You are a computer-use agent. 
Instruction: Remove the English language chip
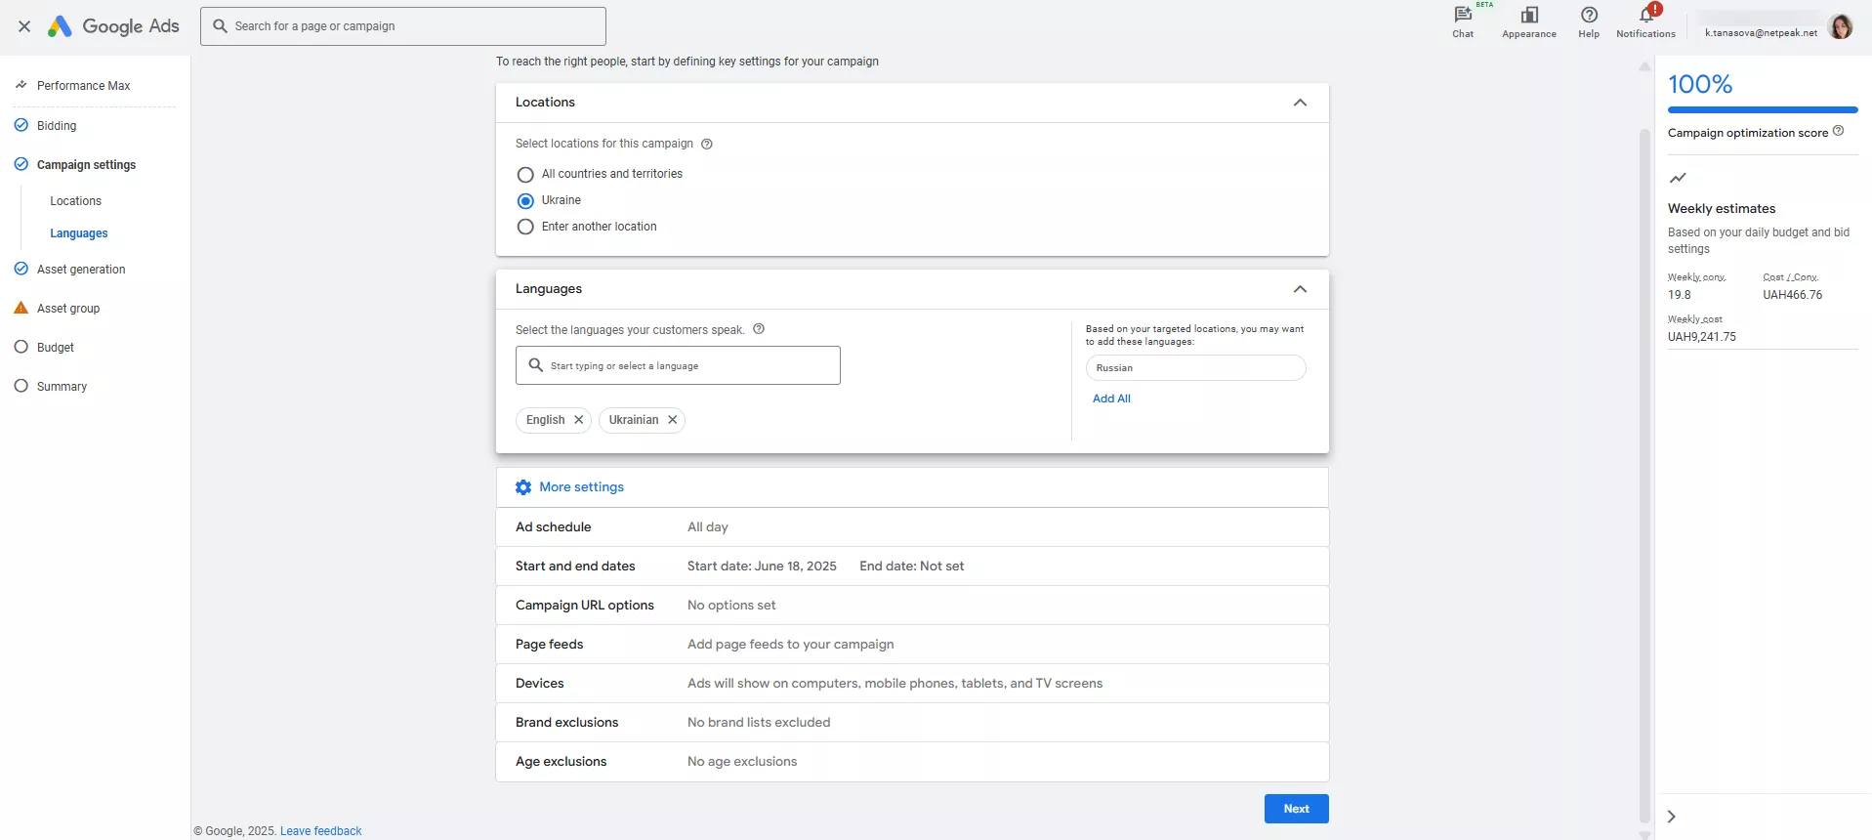pyautogui.click(x=579, y=420)
